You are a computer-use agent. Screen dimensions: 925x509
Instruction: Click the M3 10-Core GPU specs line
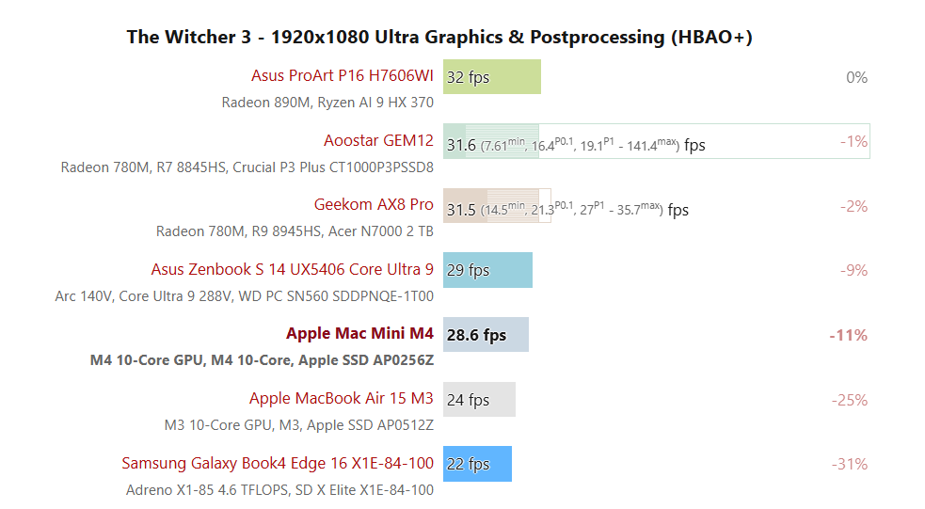coord(298,424)
